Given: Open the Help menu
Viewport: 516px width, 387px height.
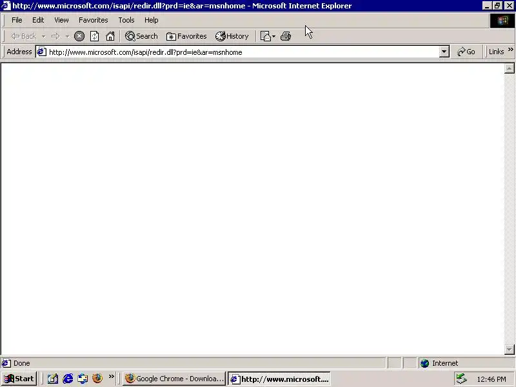Looking at the screenshot, I should click(151, 20).
